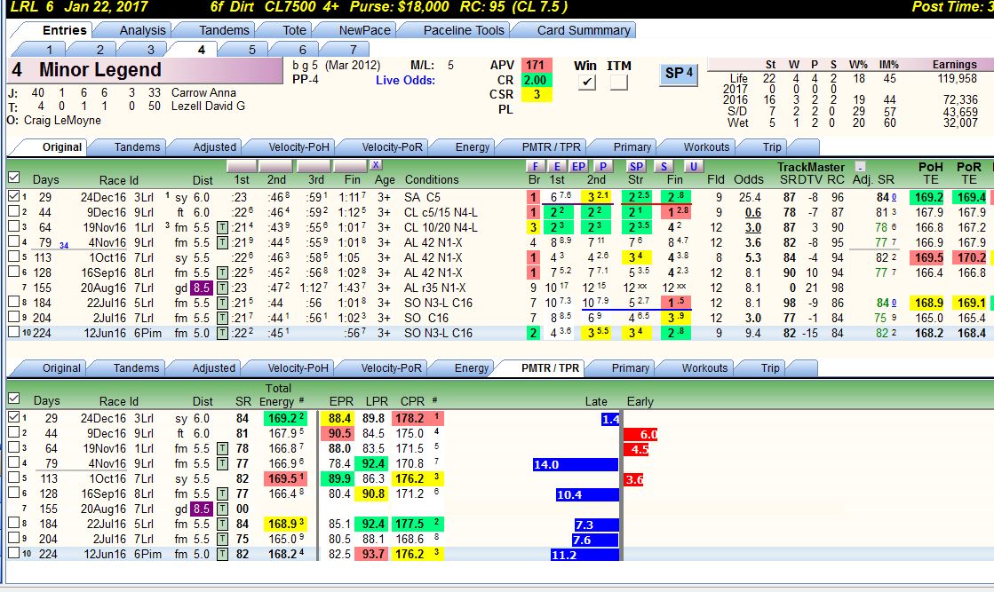Click the green CR 2.00 cell
This screenshot has width=994, height=592.
pyautogui.click(x=537, y=80)
